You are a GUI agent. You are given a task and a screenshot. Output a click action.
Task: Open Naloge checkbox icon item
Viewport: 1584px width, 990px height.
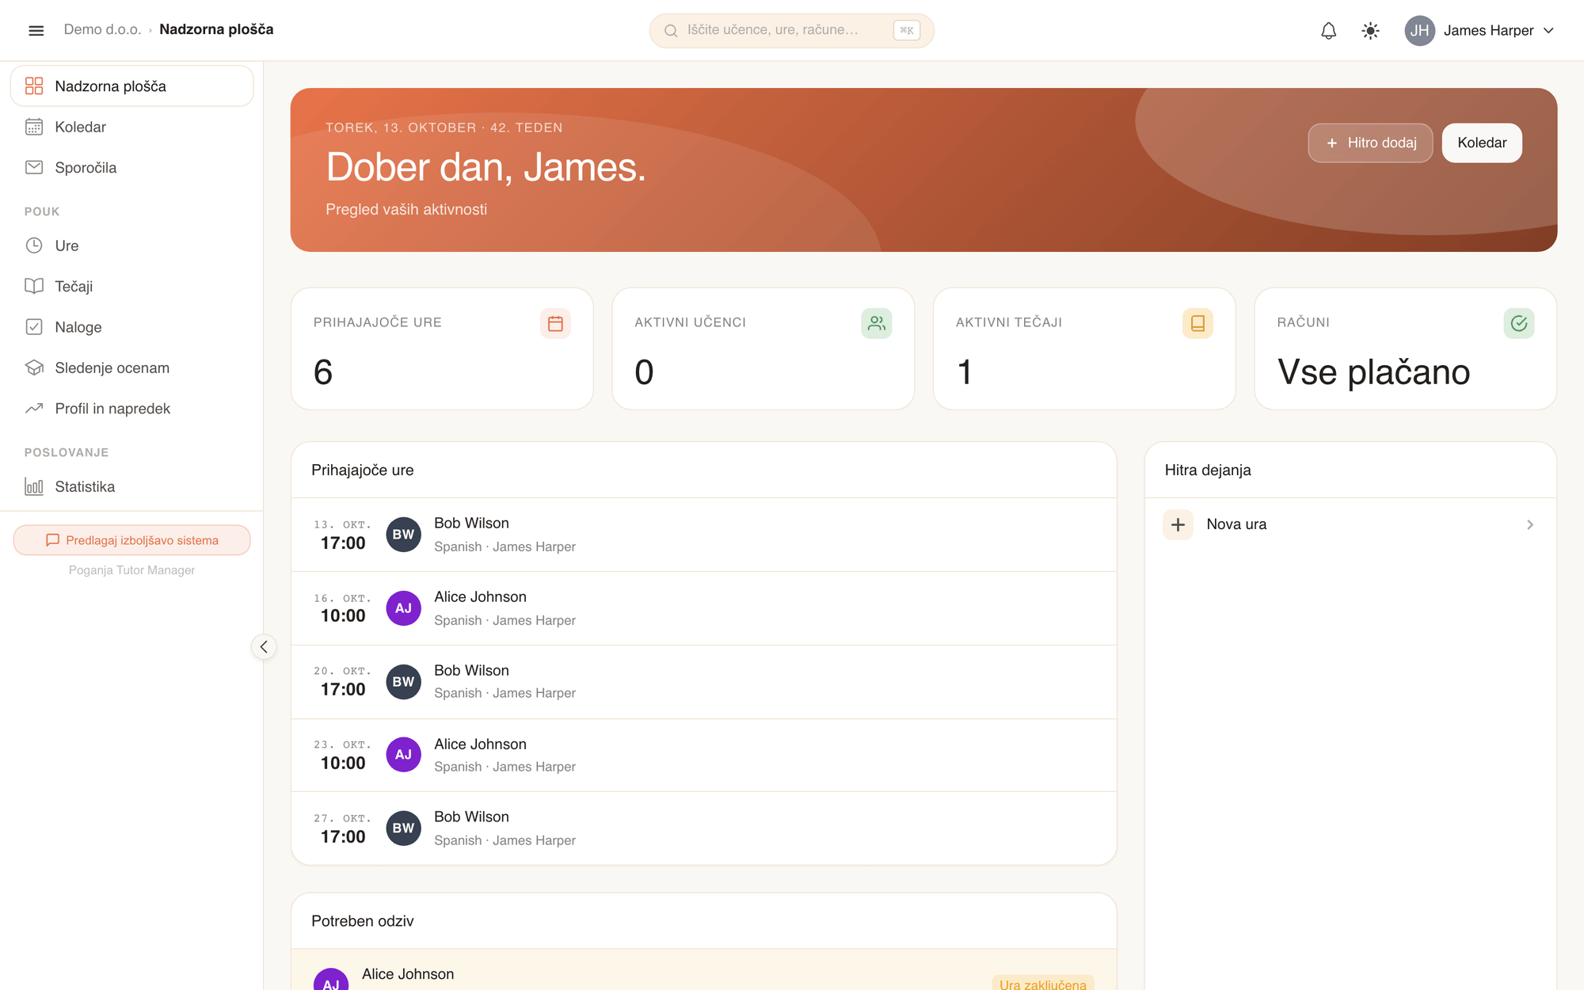point(34,327)
